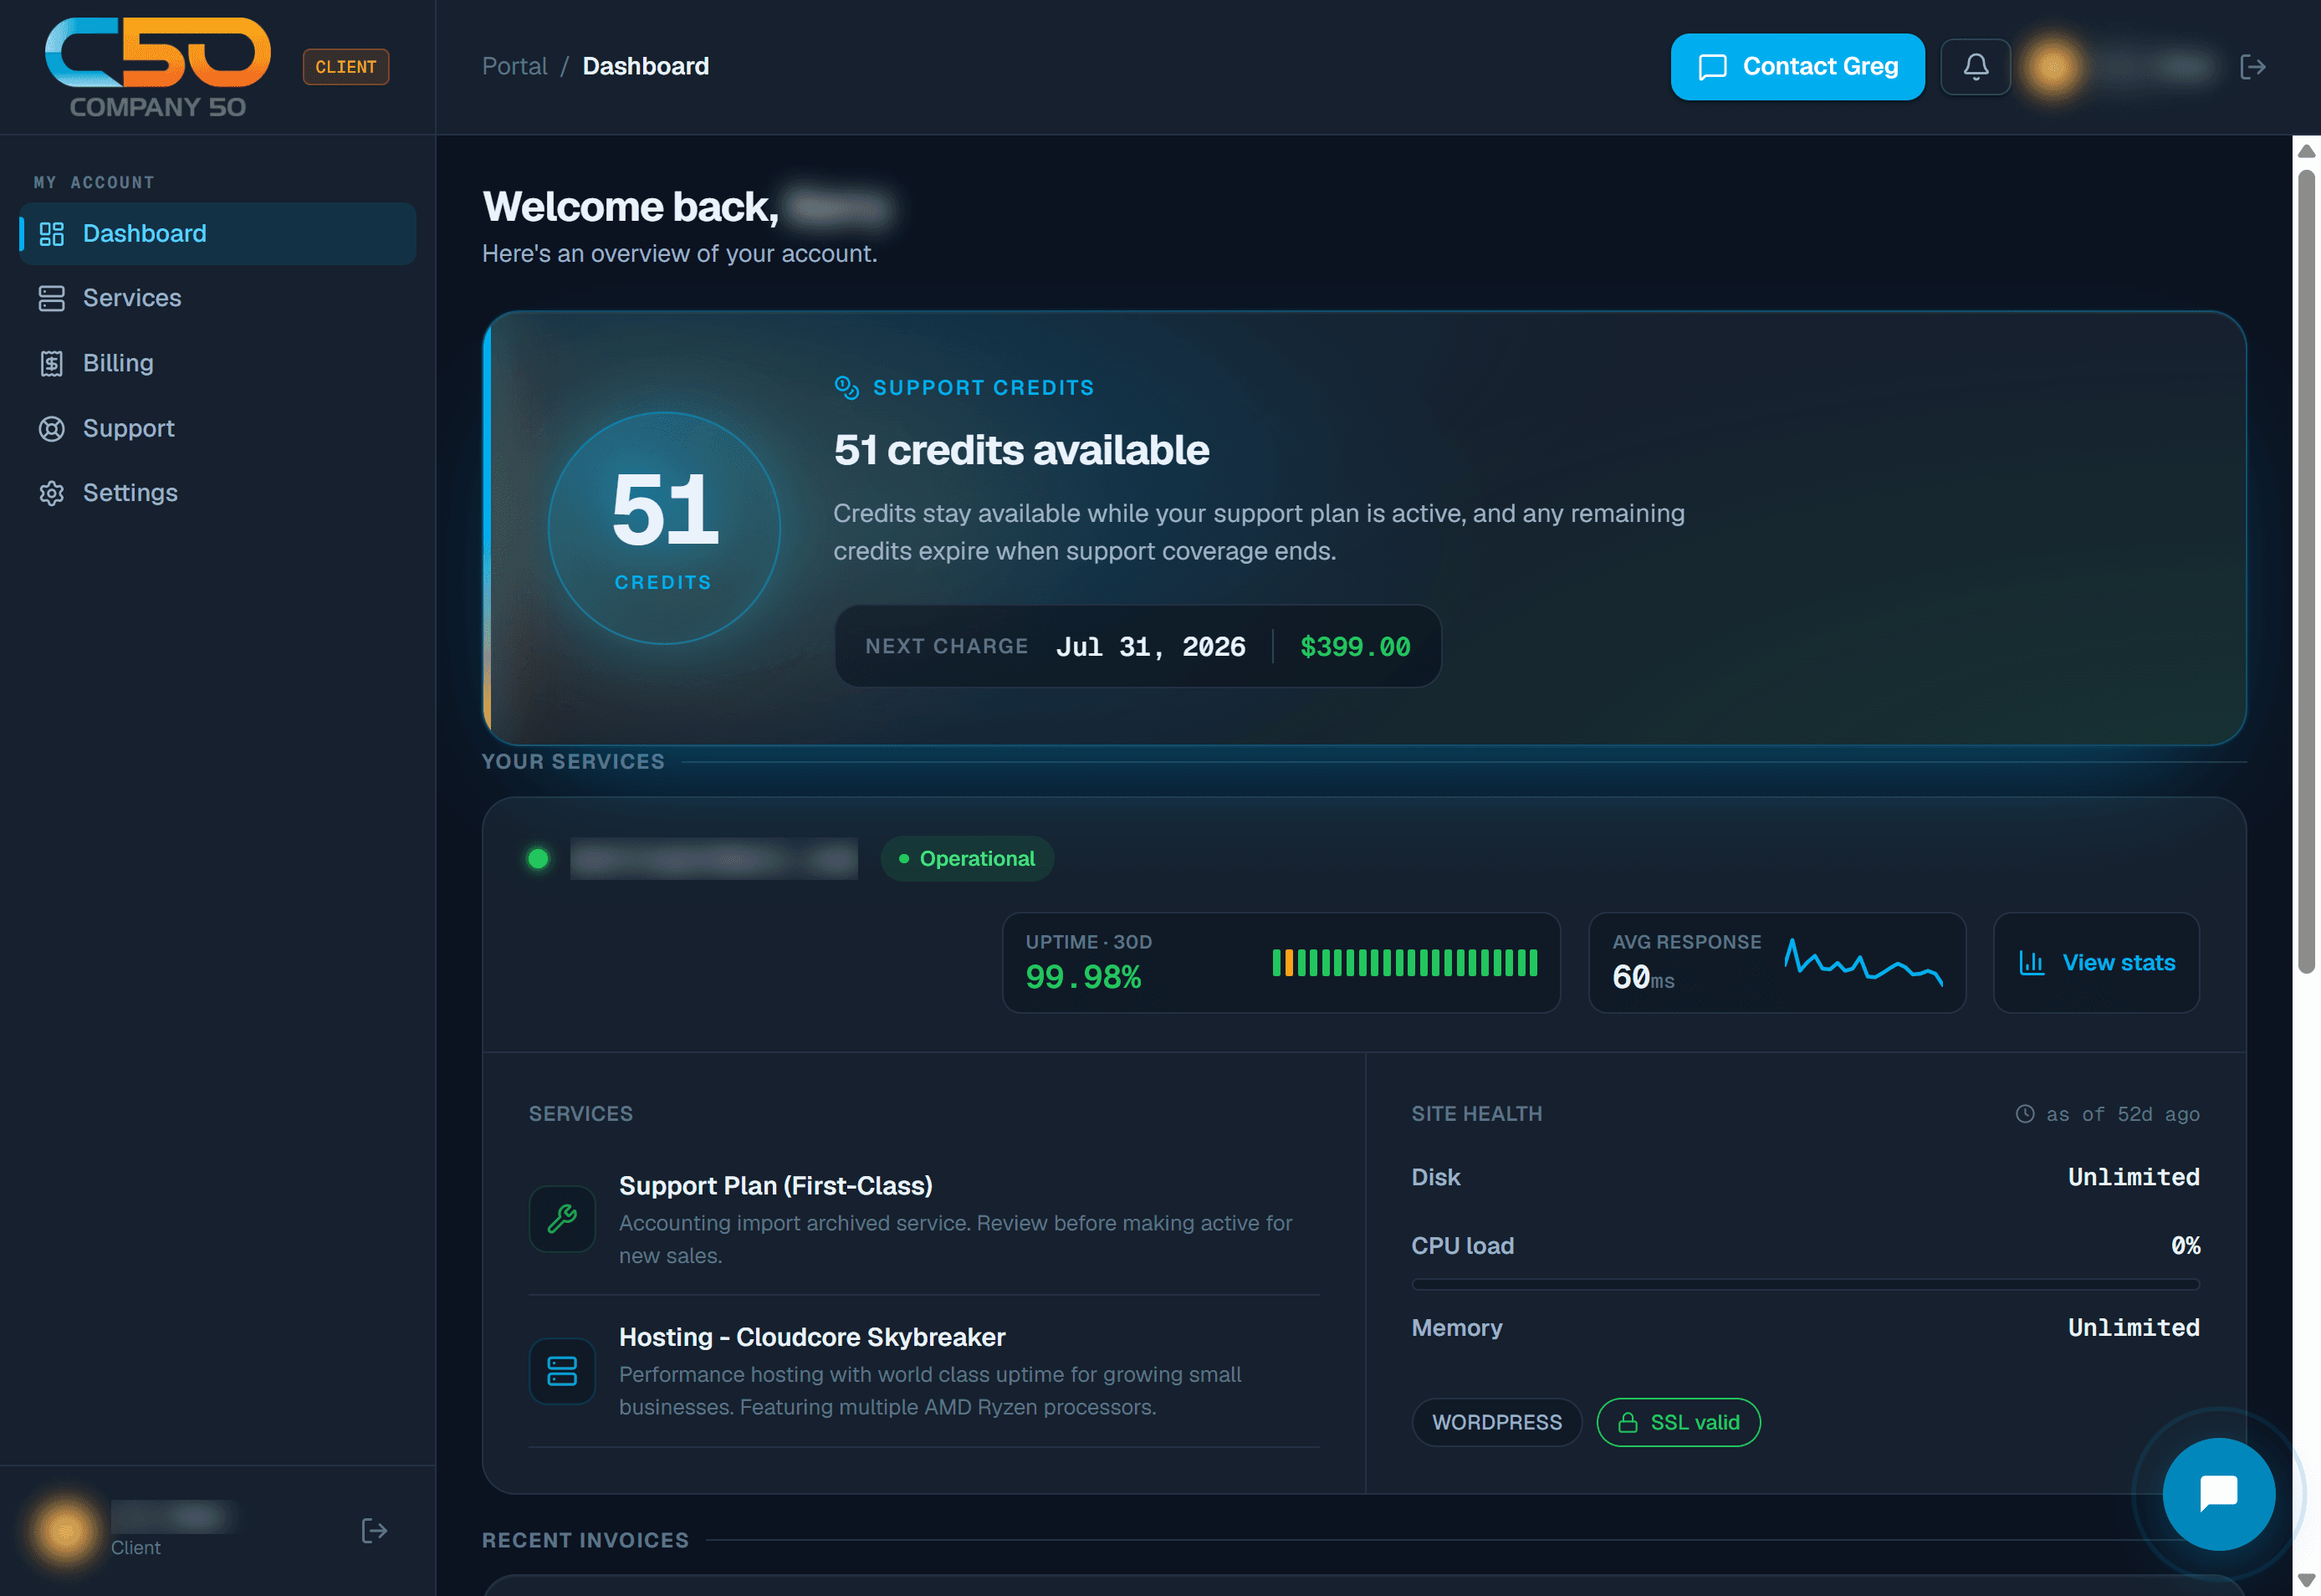Click the top-right logout icon
This screenshot has height=1596, width=2321.
coord(2252,67)
